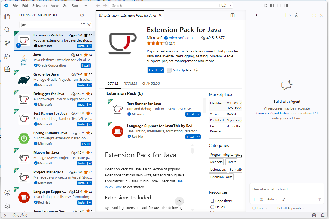Open the Search view in activity bar
The image size is (329, 219).
[7, 30]
